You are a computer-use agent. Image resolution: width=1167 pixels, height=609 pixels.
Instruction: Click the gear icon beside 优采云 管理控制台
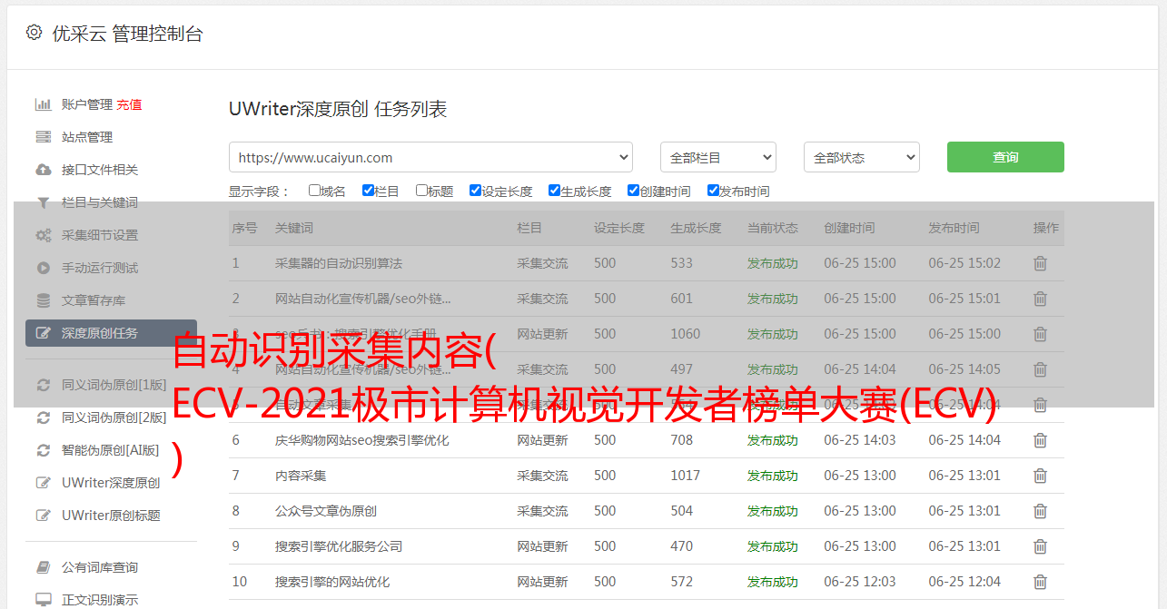click(34, 33)
